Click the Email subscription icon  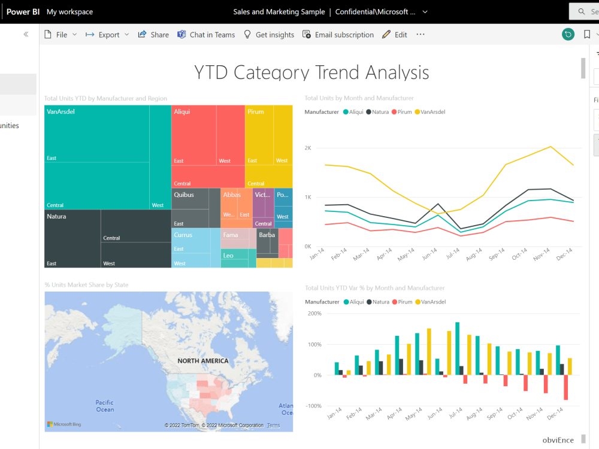point(306,34)
